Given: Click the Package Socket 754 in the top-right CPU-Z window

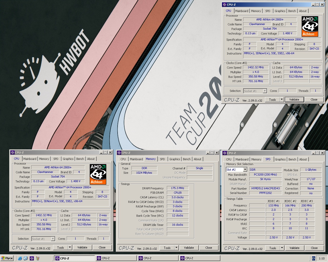Looking at the screenshot, I should 270,29.
